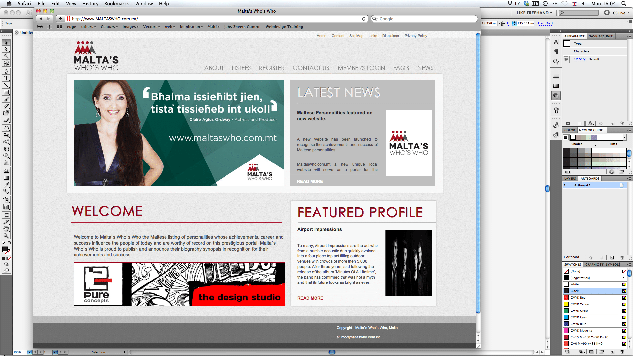Viewport: 633px width, 356px height.
Task: Open the inspiration bookmarks dropdown
Action: click(x=191, y=27)
